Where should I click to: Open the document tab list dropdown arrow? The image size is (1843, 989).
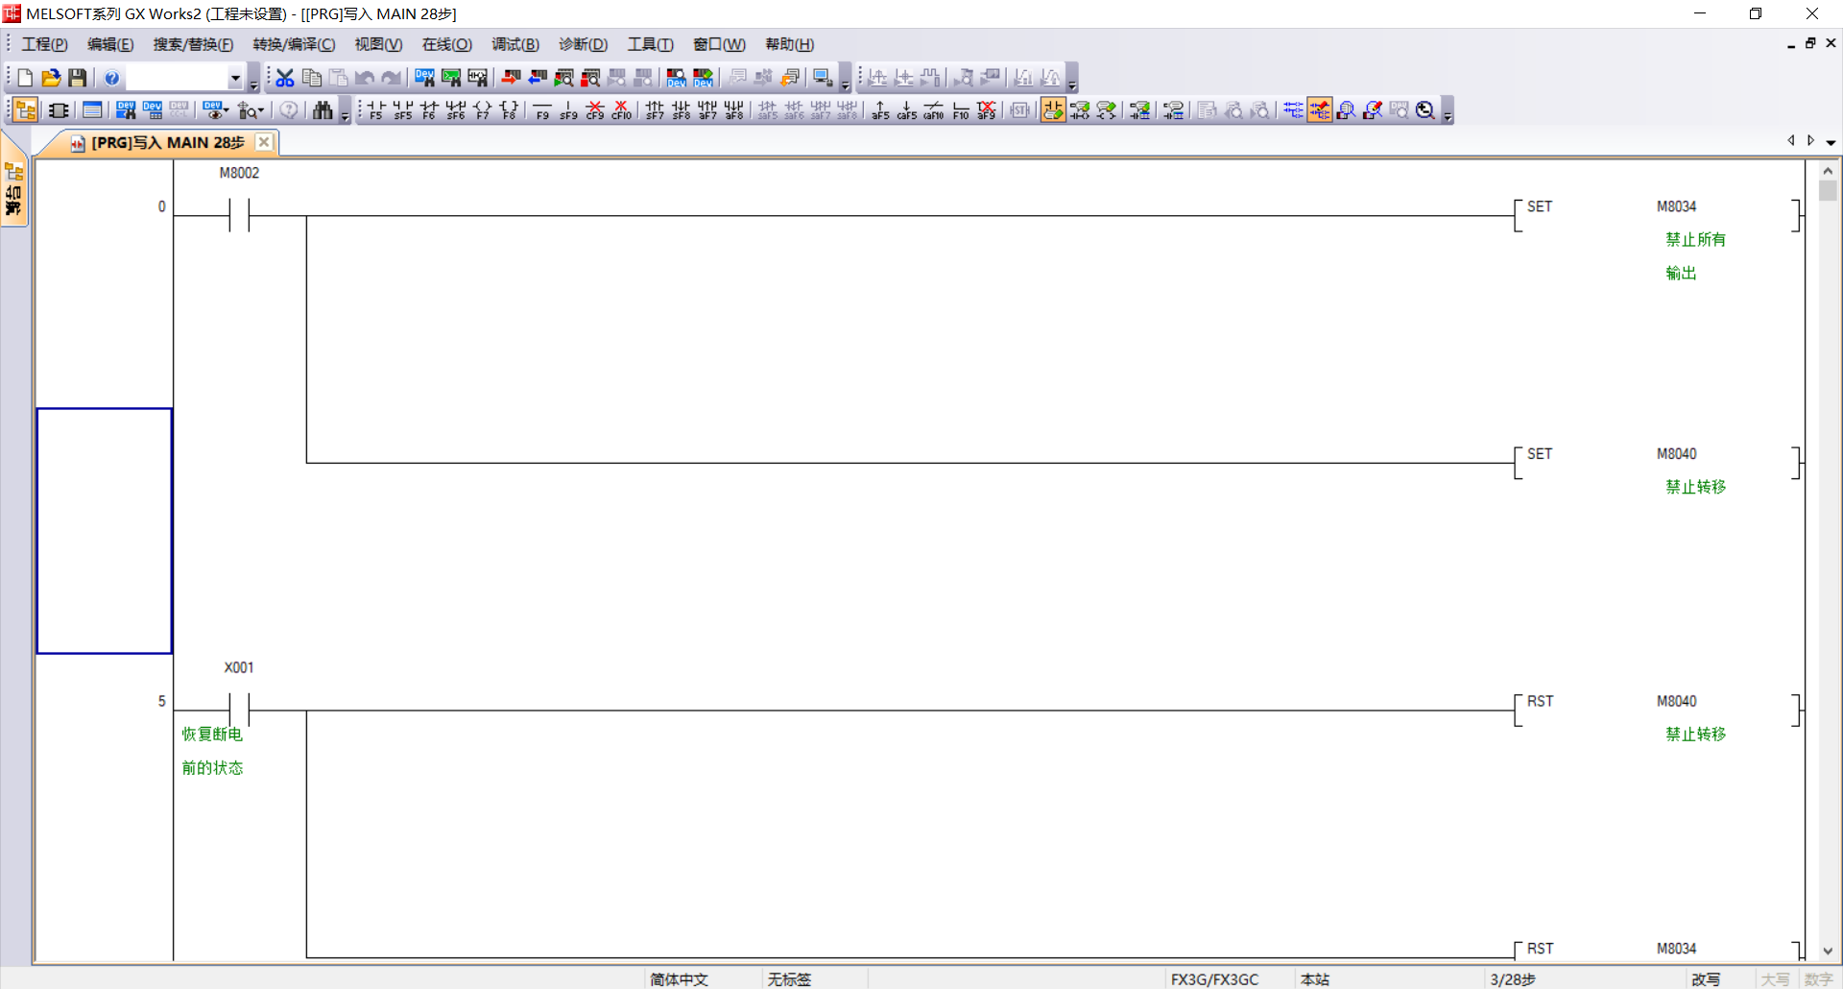pos(1831,142)
